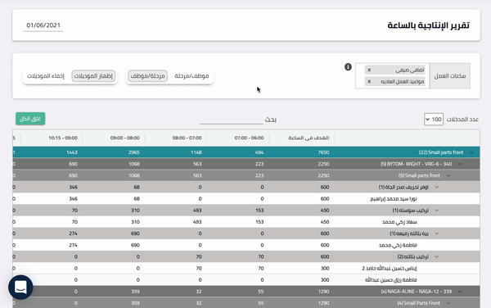Click the غلق الكل button
This screenshot has width=491, height=308.
(30, 119)
